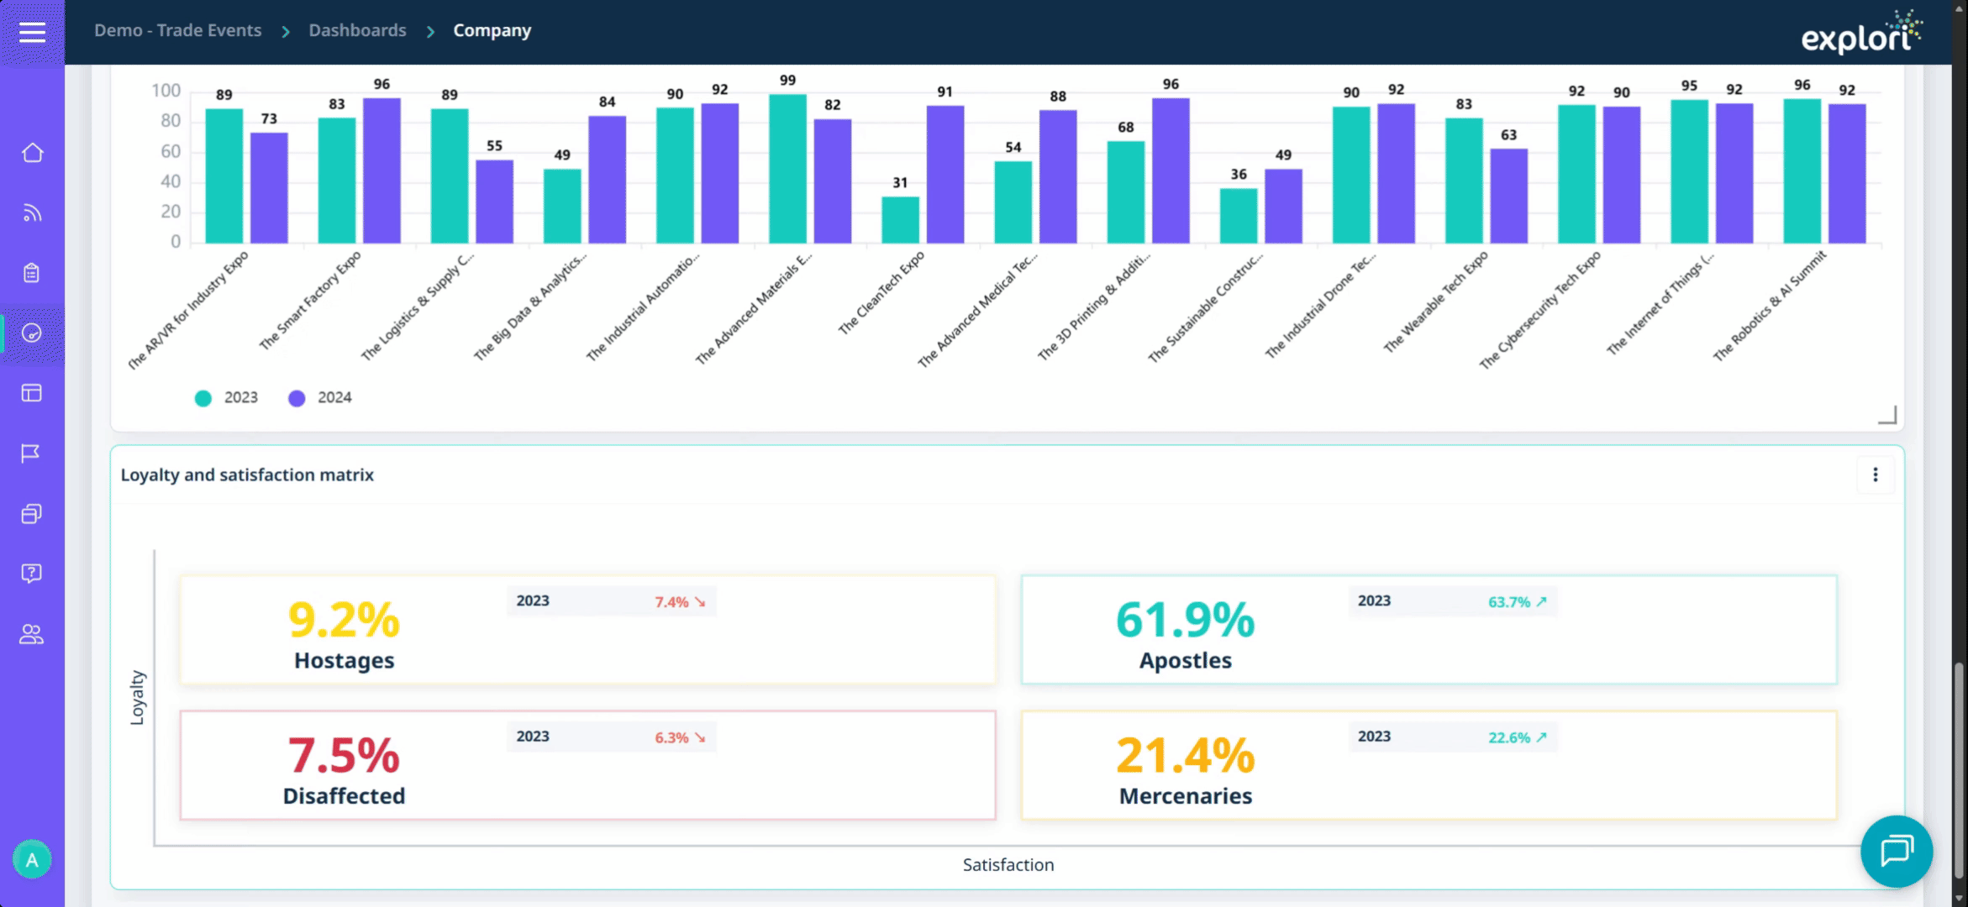1968x907 pixels.
Task: Open the live chat bubble
Action: 1897,851
